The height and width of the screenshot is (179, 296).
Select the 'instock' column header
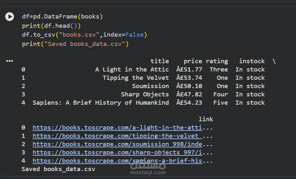[x=252, y=61]
